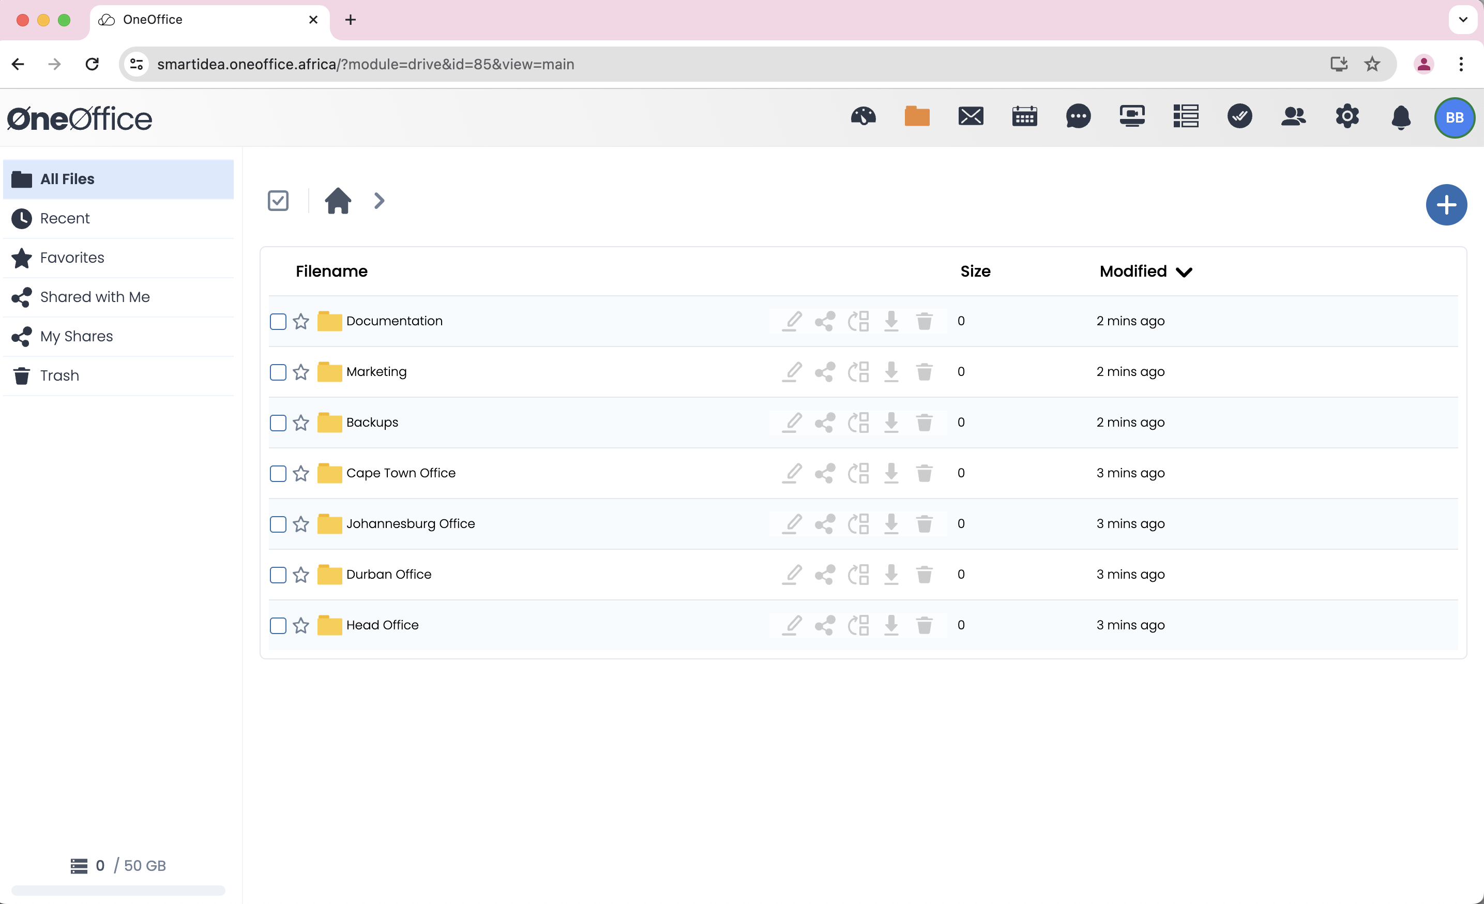The image size is (1484, 904).
Task: Open Shared with Me in sidebar
Action: tap(118, 297)
